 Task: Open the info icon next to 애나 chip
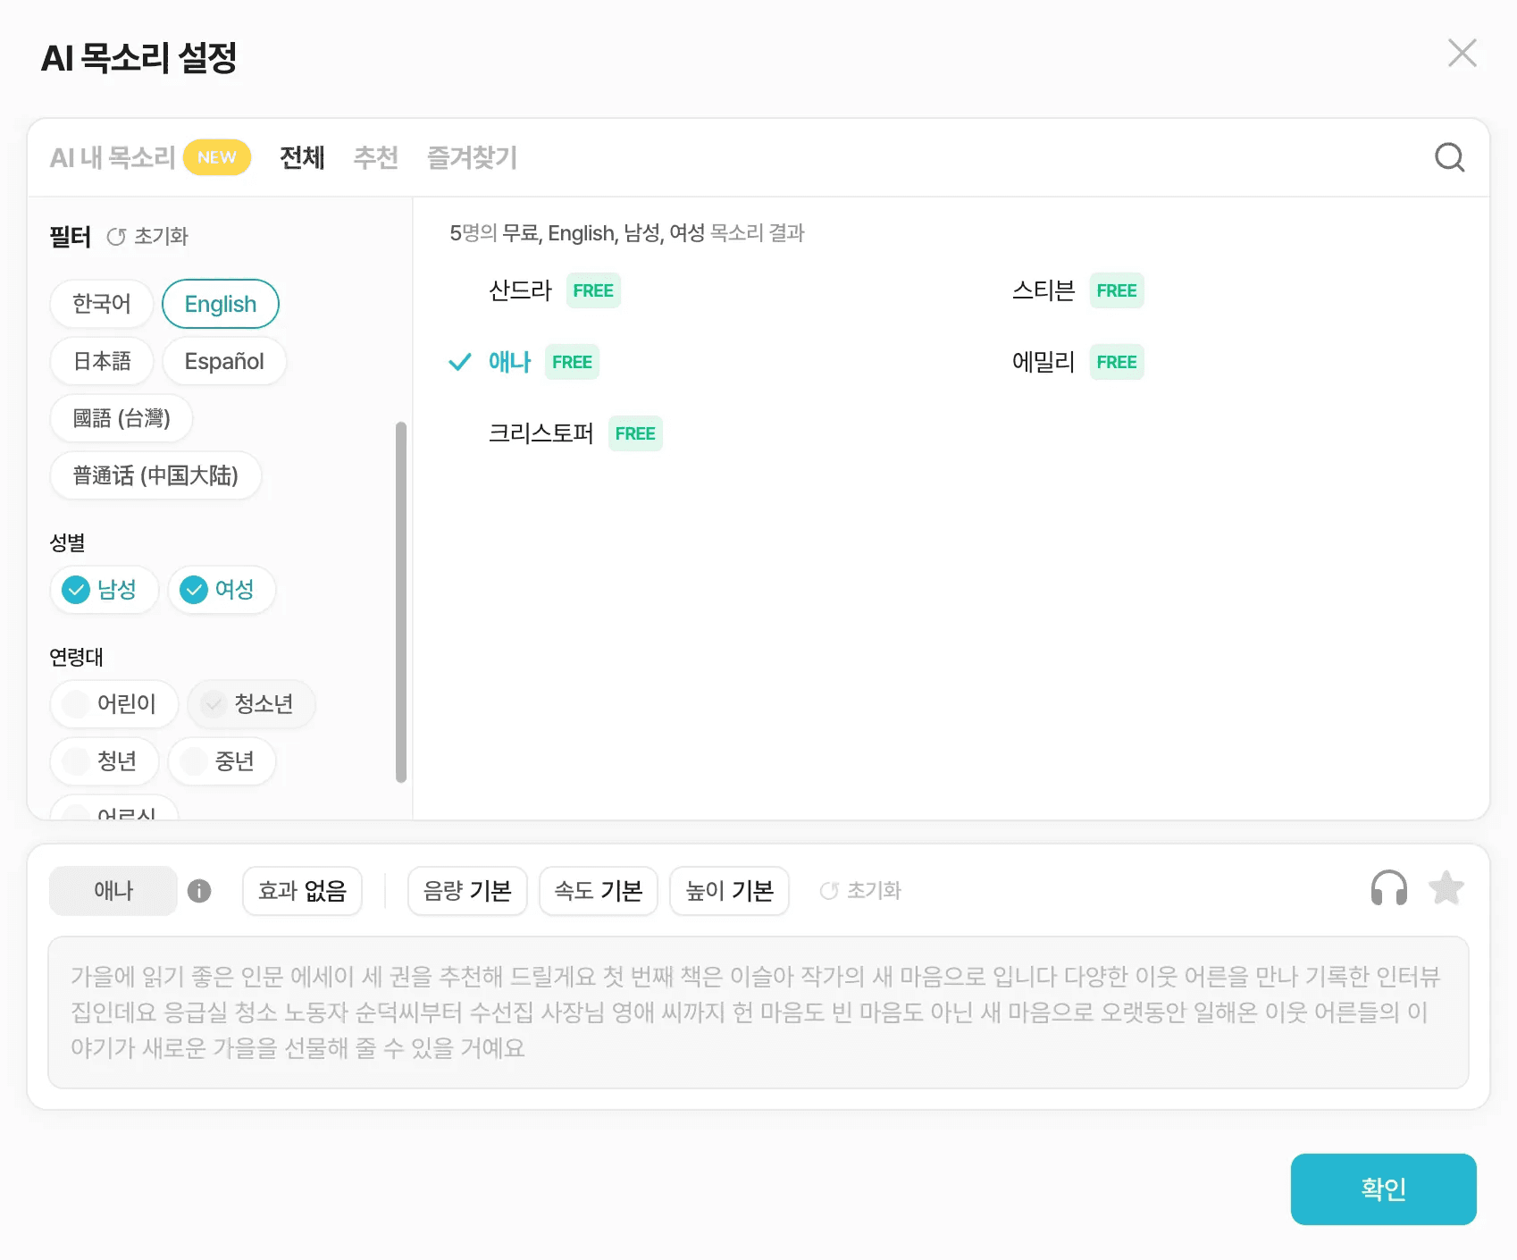[x=200, y=890]
